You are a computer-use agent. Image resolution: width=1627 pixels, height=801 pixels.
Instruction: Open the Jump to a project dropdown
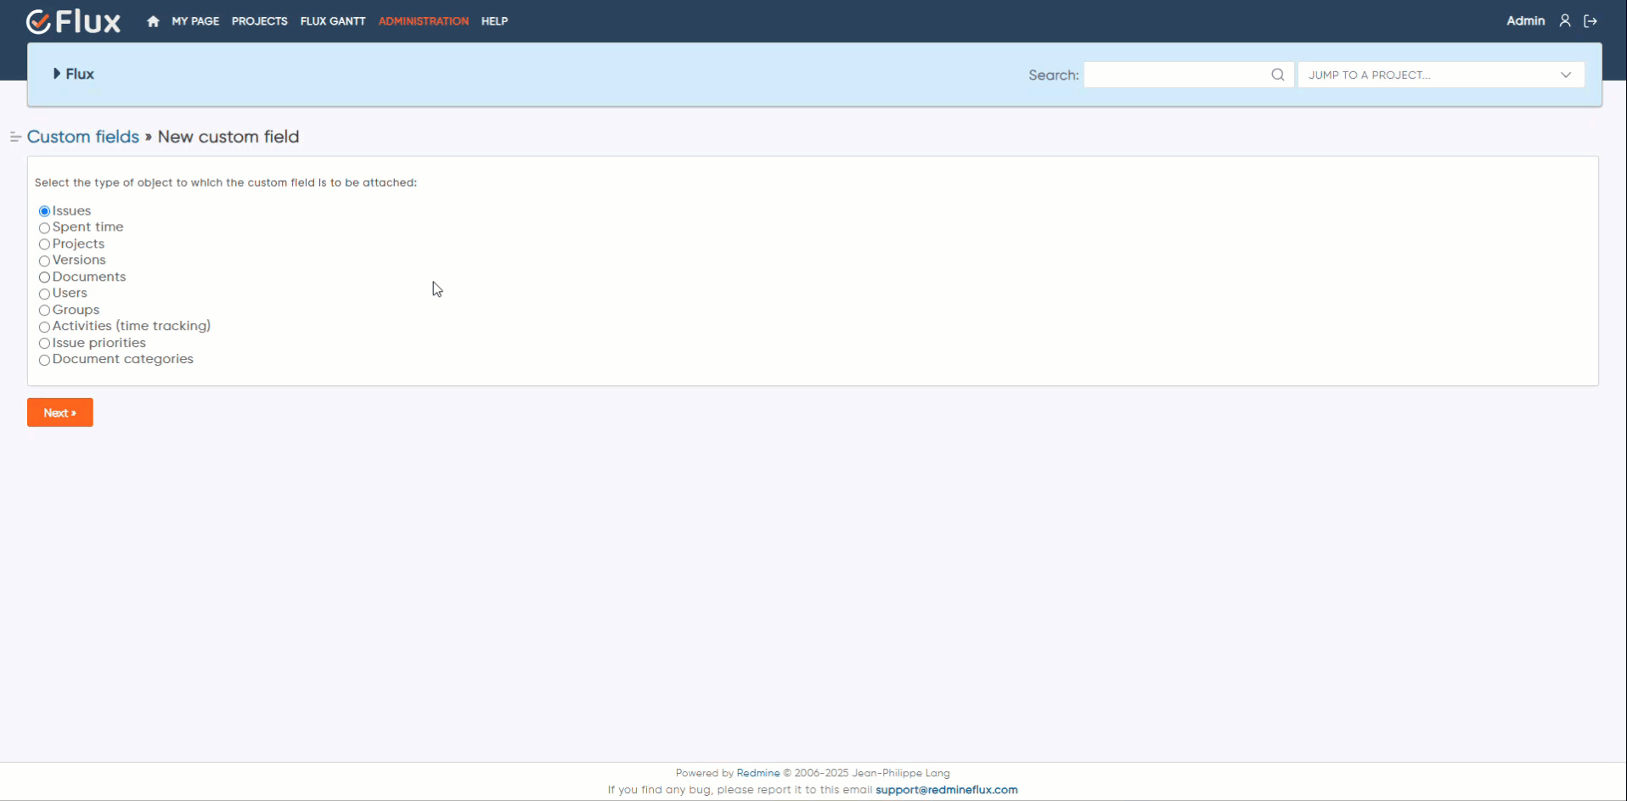tap(1440, 75)
